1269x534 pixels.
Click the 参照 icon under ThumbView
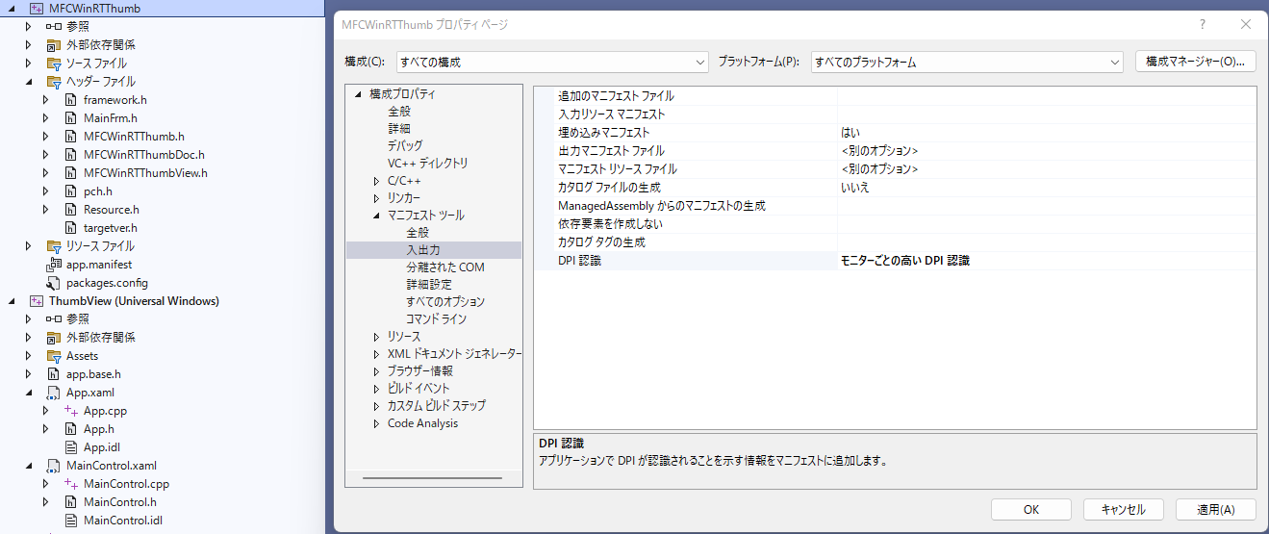point(54,319)
